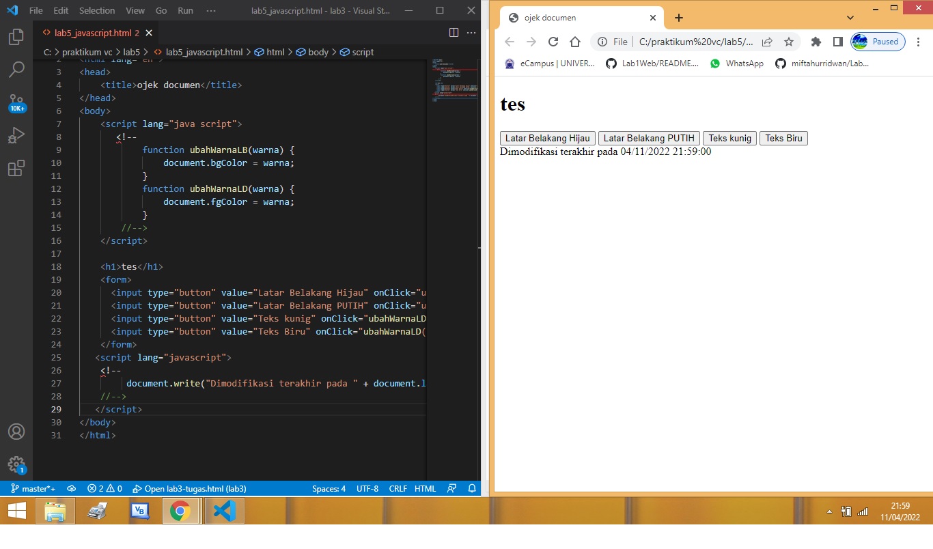Image resolution: width=933 pixels, height=549 pixels.
Task: Open the body breadcrumb dropdown
Action: point(318,52)
